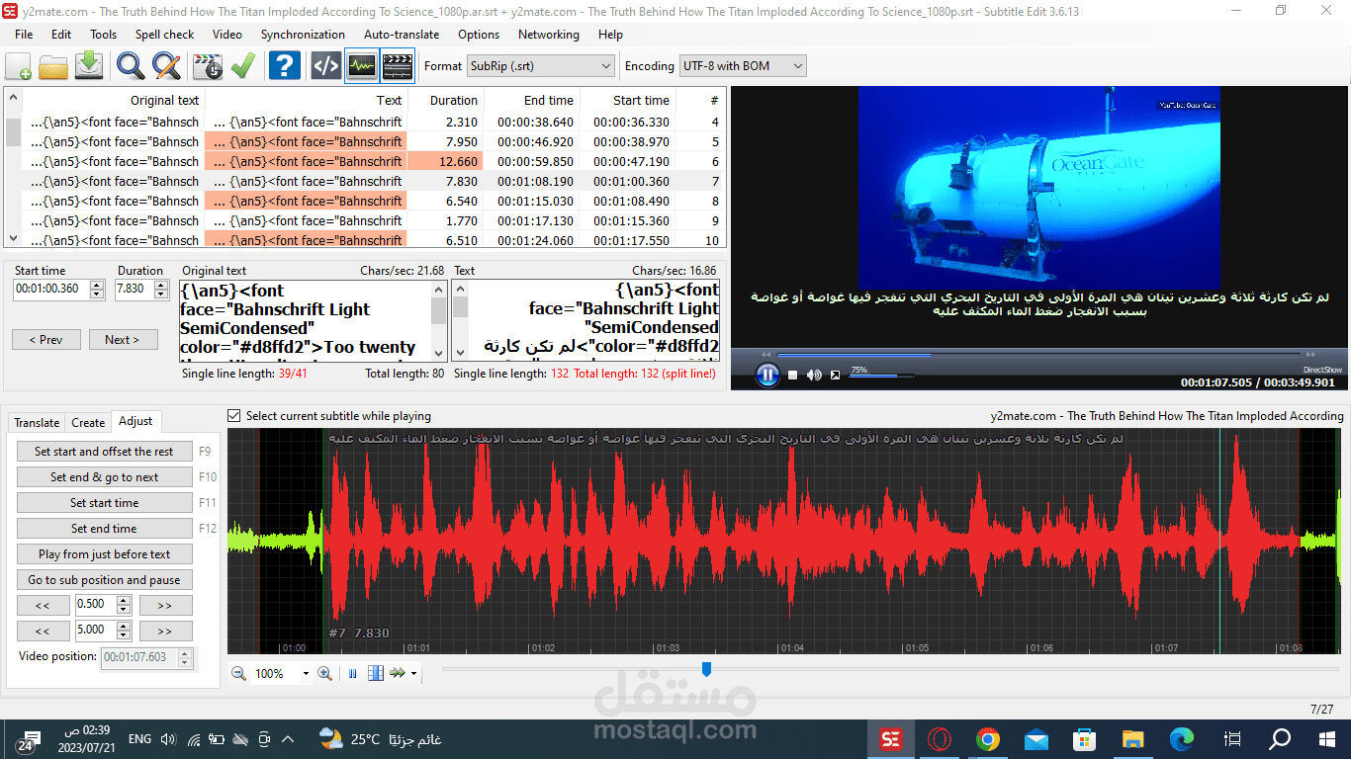The image size is (1351, 759).
Task: Click the Next subtitle button
Action: point(123,340)
